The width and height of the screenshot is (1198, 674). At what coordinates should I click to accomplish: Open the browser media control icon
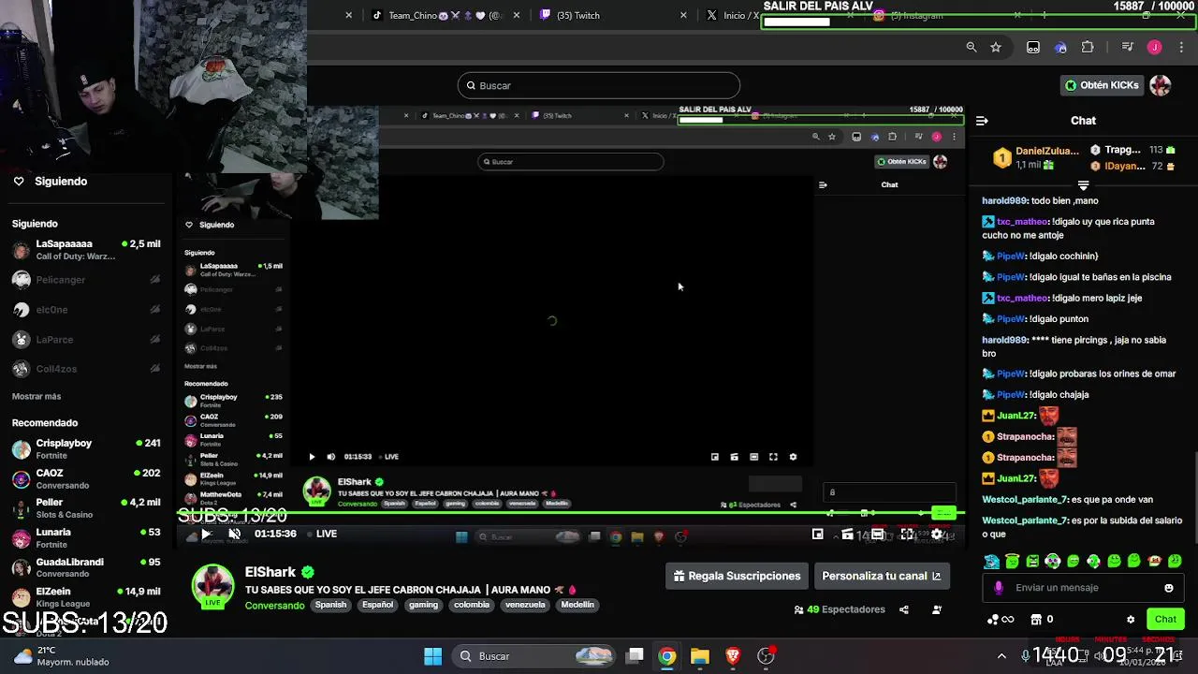click(x=1128, y=47)
